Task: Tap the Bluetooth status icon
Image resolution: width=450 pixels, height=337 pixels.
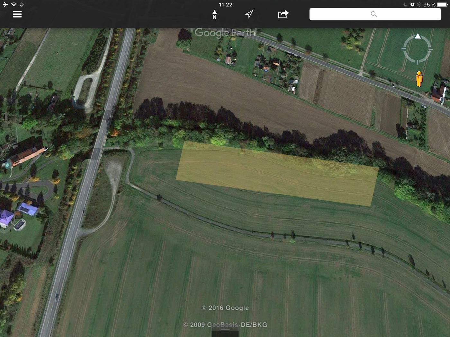Action: pyautogui.click(x=419, y=4)
